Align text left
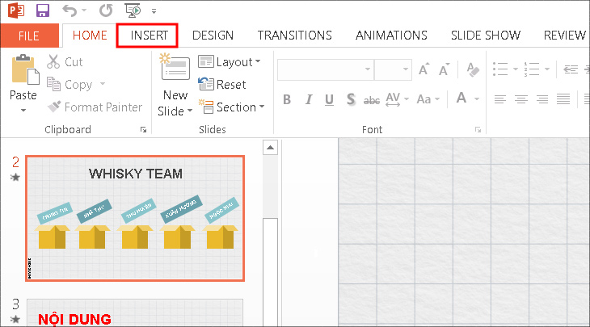This screenshot has width=590, height=327. click(500, 99)
